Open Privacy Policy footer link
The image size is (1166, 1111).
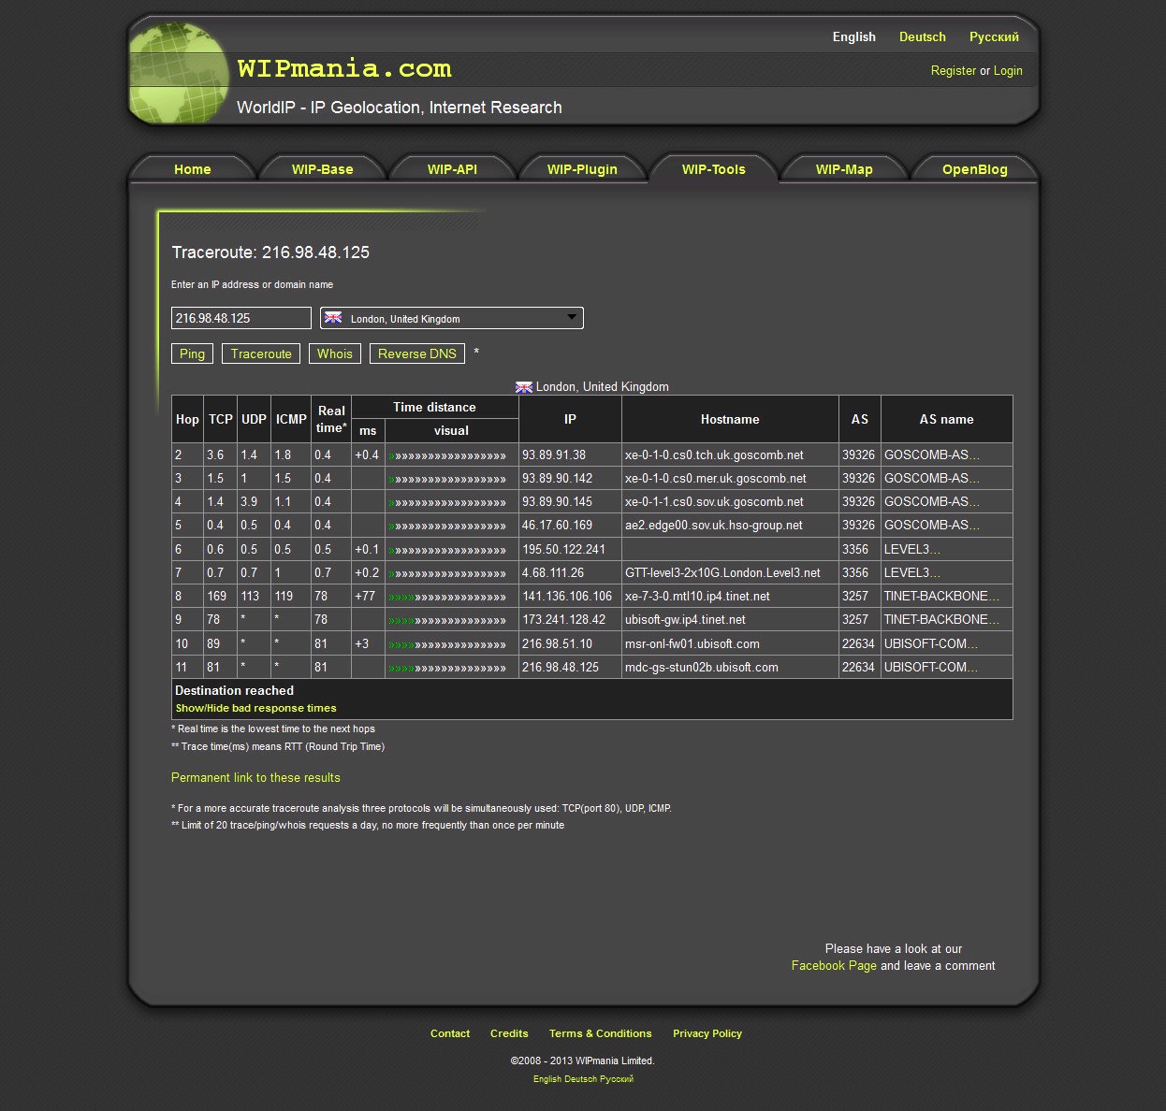pos(707,1033)
